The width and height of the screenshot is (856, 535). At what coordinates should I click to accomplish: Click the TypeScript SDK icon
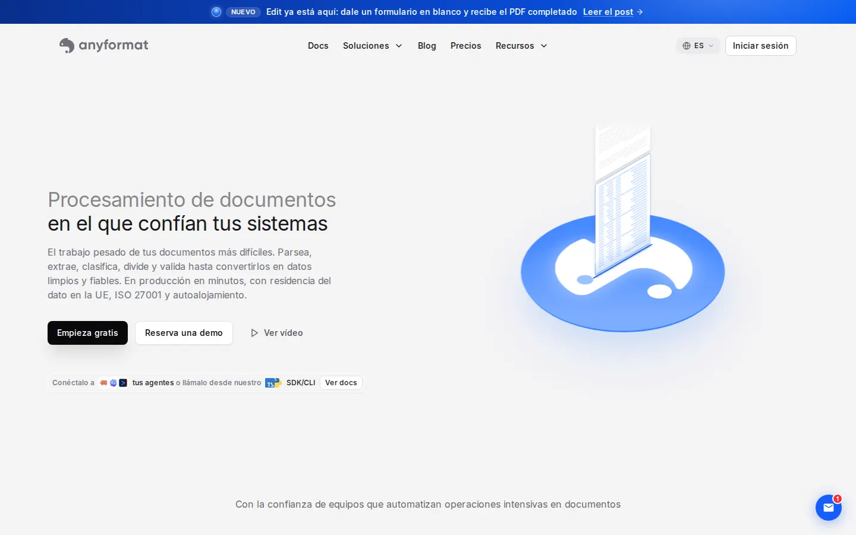270,383
